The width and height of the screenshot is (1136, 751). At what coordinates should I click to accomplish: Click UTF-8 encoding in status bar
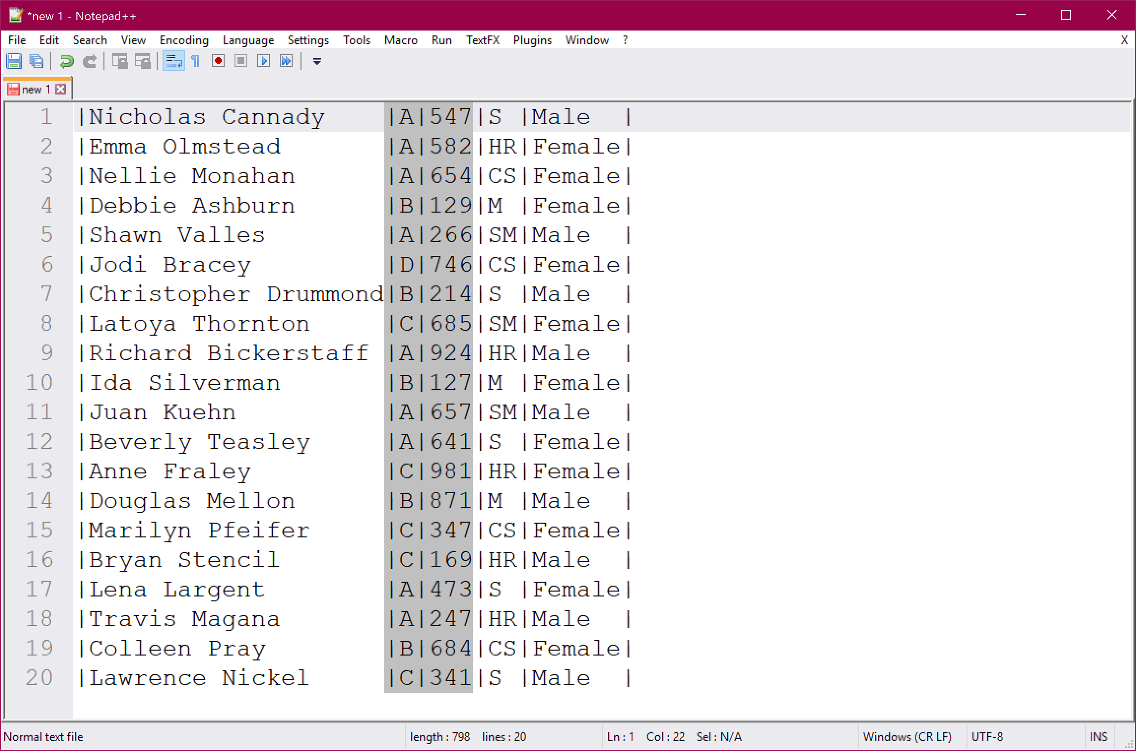click(987, 737)
